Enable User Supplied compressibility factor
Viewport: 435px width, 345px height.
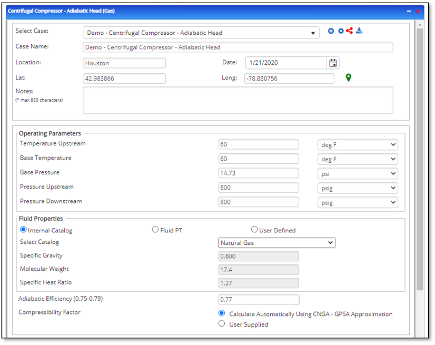(222, 323)
